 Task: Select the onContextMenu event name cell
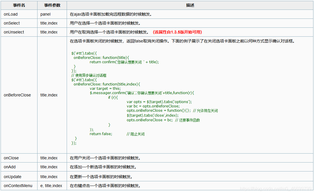19,186
